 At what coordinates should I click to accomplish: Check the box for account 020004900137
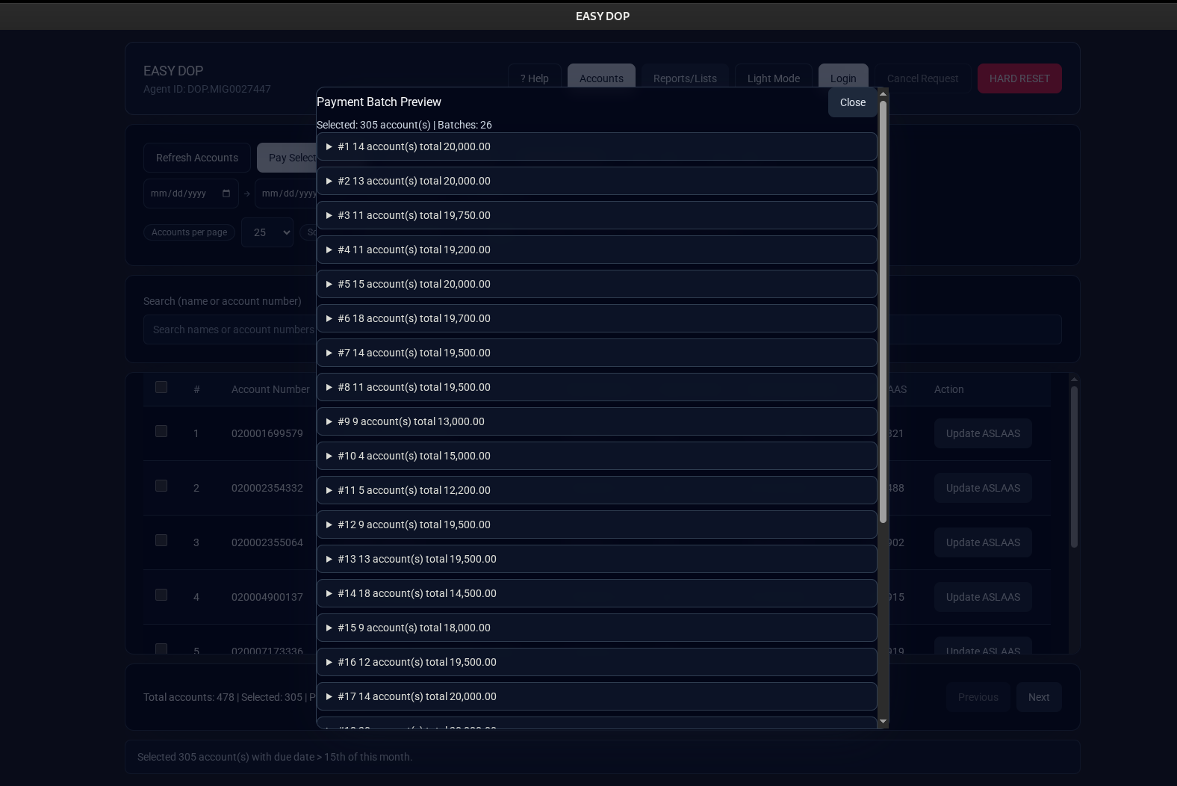point(161,595)
